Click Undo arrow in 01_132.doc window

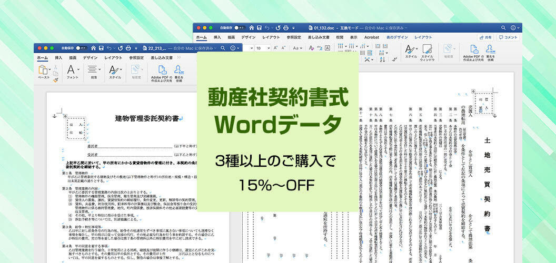267,28
